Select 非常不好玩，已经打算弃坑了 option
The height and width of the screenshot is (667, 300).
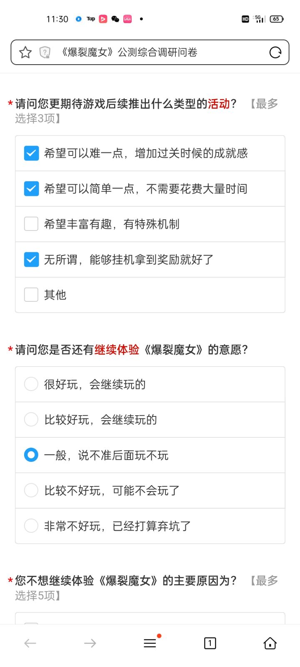pyautogui.click(x=31, y=526)
